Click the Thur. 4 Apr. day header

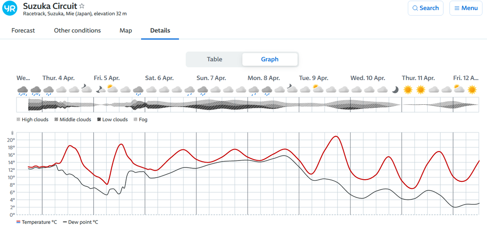click(58, 78)
